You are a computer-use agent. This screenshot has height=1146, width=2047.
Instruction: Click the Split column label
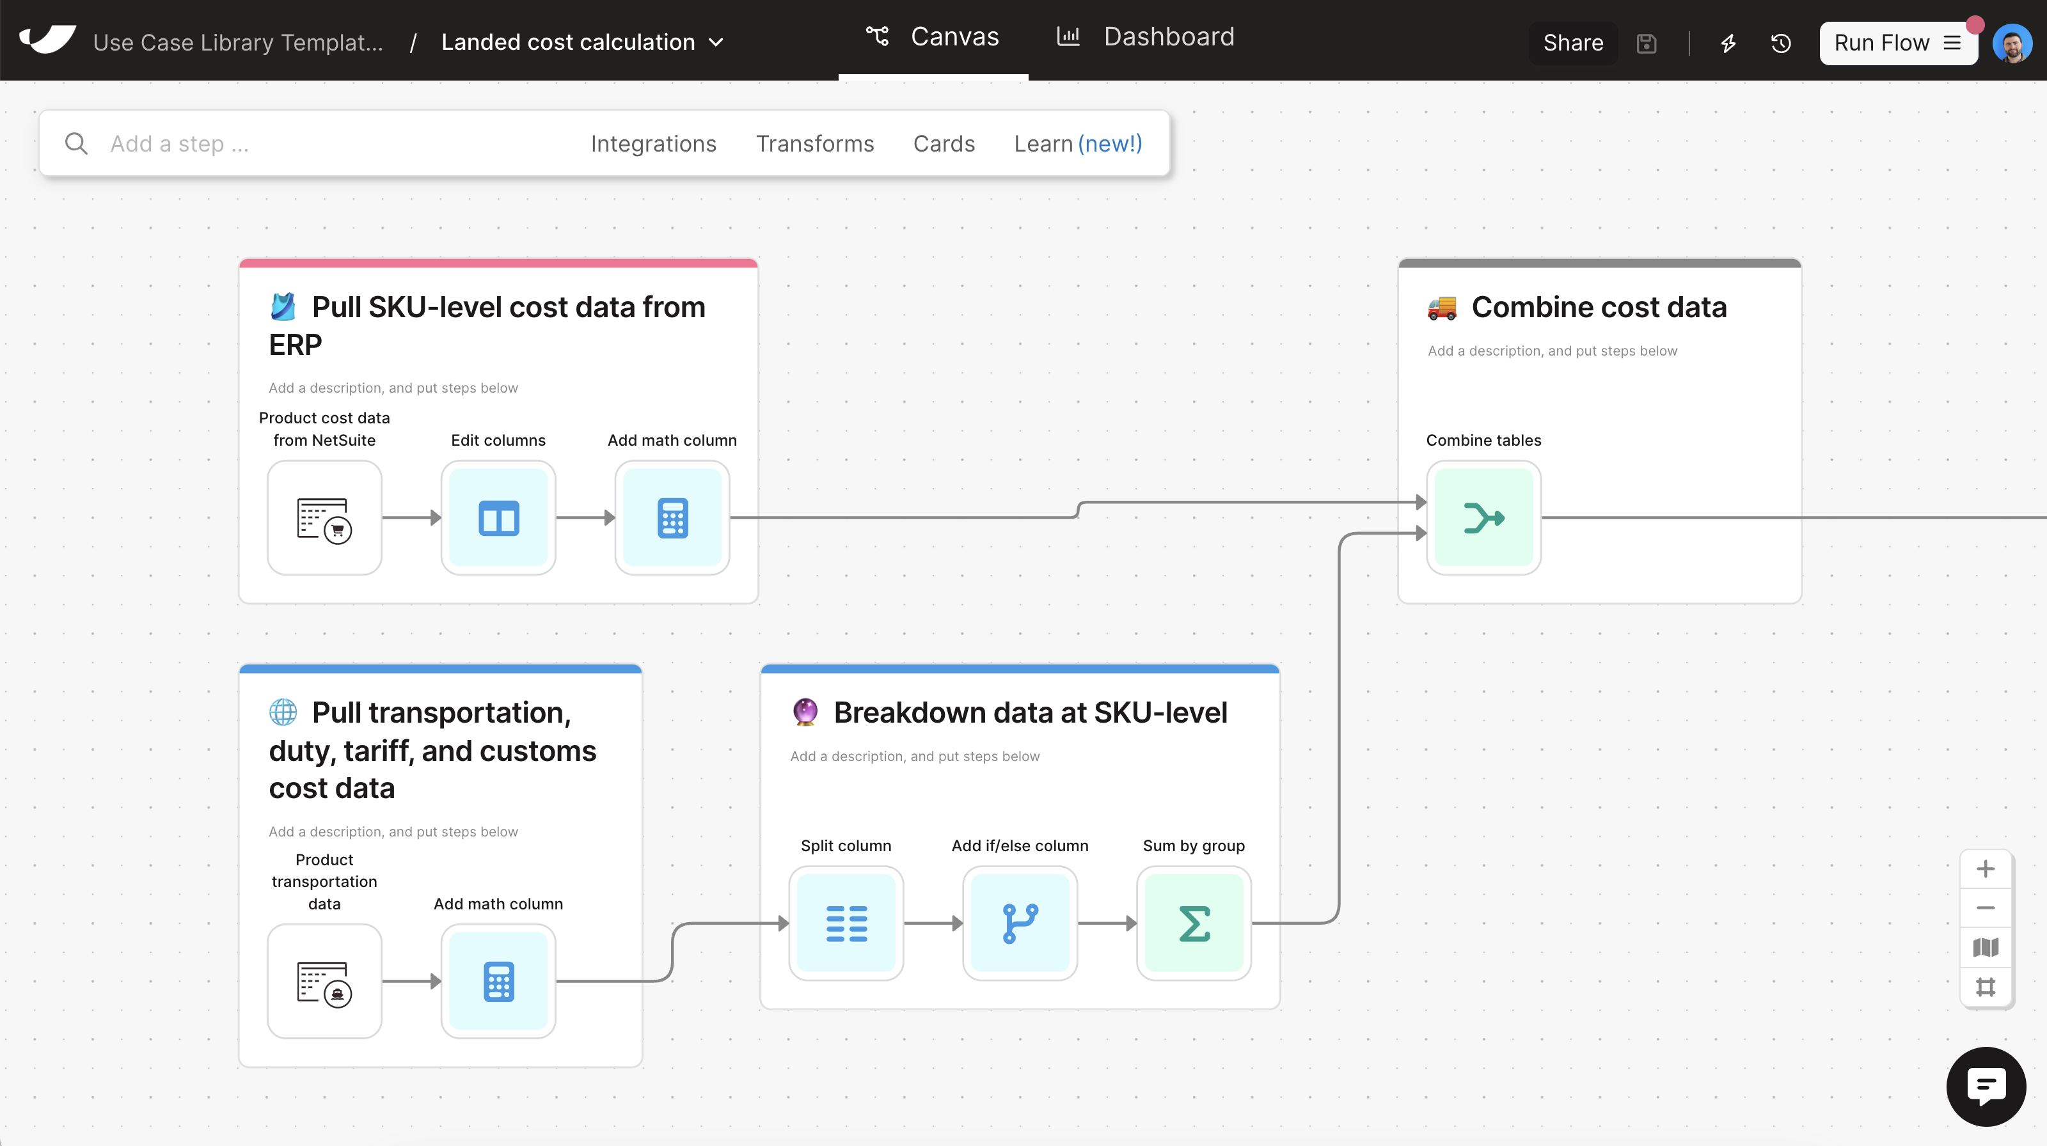click(x=846, y=846)
